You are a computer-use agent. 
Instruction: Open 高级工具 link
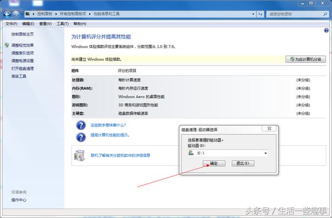(x=19, y=76)
